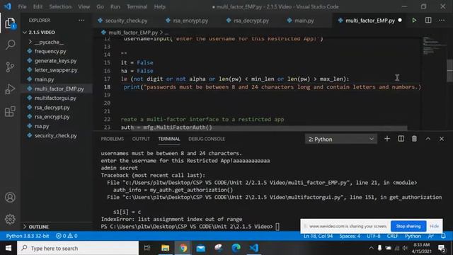
Task: Open the View menu
Action: (x=84, y=6)
